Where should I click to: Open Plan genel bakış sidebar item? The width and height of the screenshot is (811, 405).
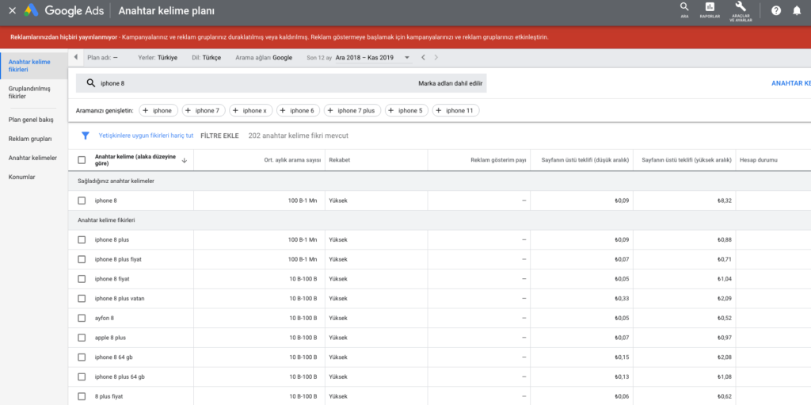31,120
